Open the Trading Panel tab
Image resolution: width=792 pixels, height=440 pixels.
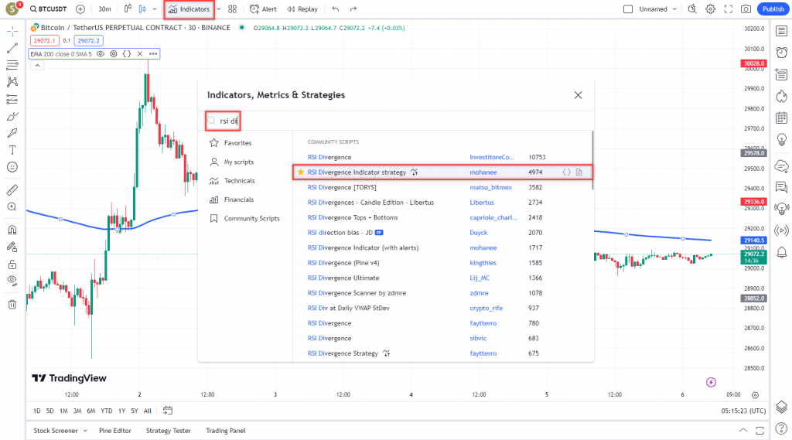coord(225,431)
